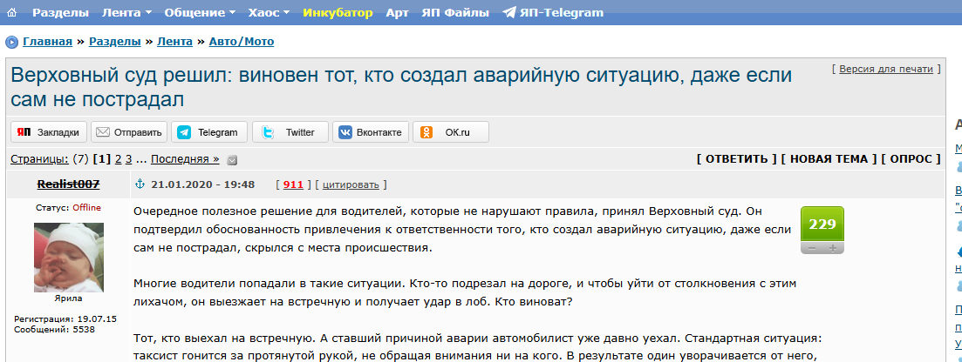This screenshot has width=962, height=362.
Task: Share topic via Вконтакте button
Action: pyautogui.click(x=371, y=131)
